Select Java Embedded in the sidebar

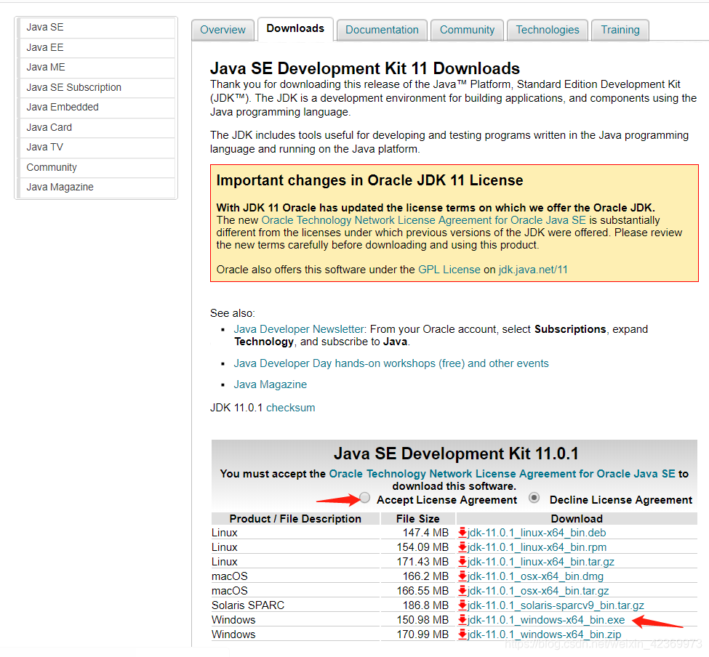coord(96,107)
